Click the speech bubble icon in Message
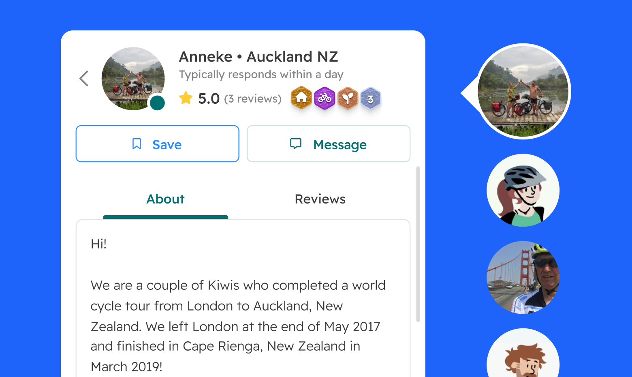632x377 pixels. click(x=296, y=144)
